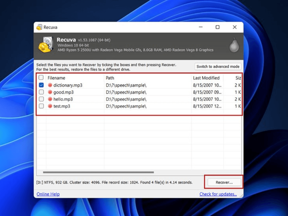Click Switch to advanced mode button
This screenshot has height=216, width=288.
pyautogui.click(x=218, y=67)
